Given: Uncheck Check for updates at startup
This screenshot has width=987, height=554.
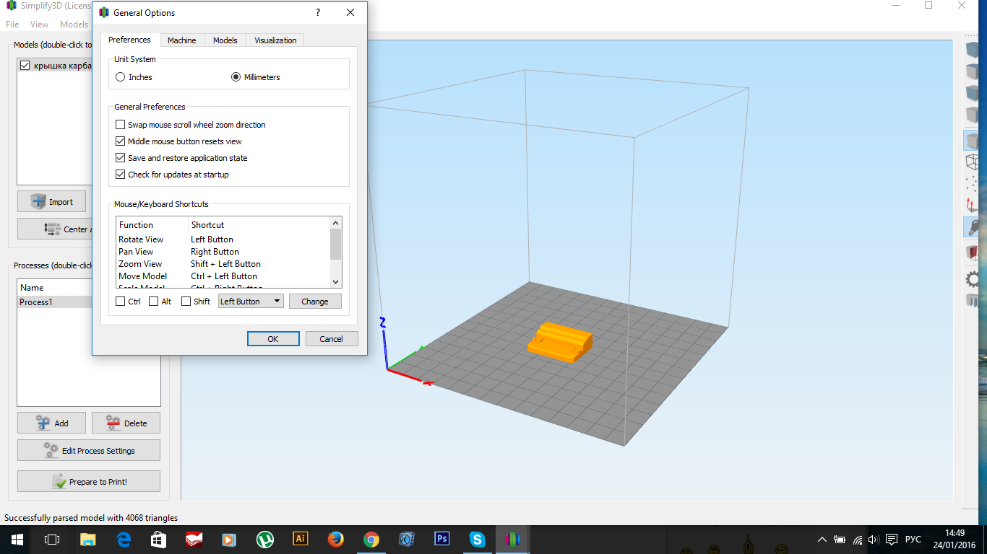Looking at the screenshot, I should click(x=121, y=175).
